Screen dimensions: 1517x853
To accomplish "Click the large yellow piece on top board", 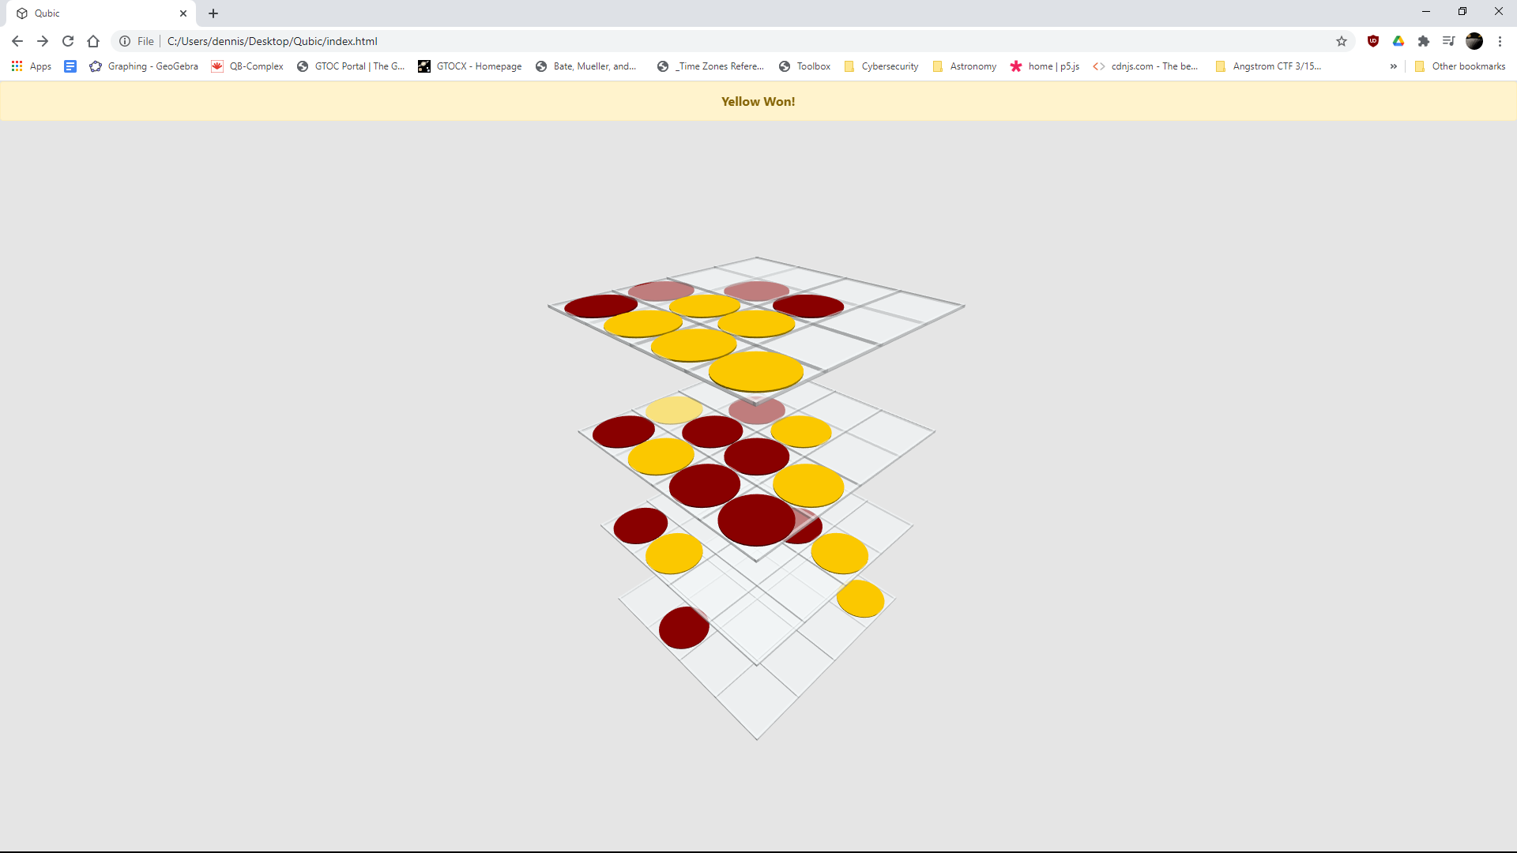I will (x=756, y=371).
